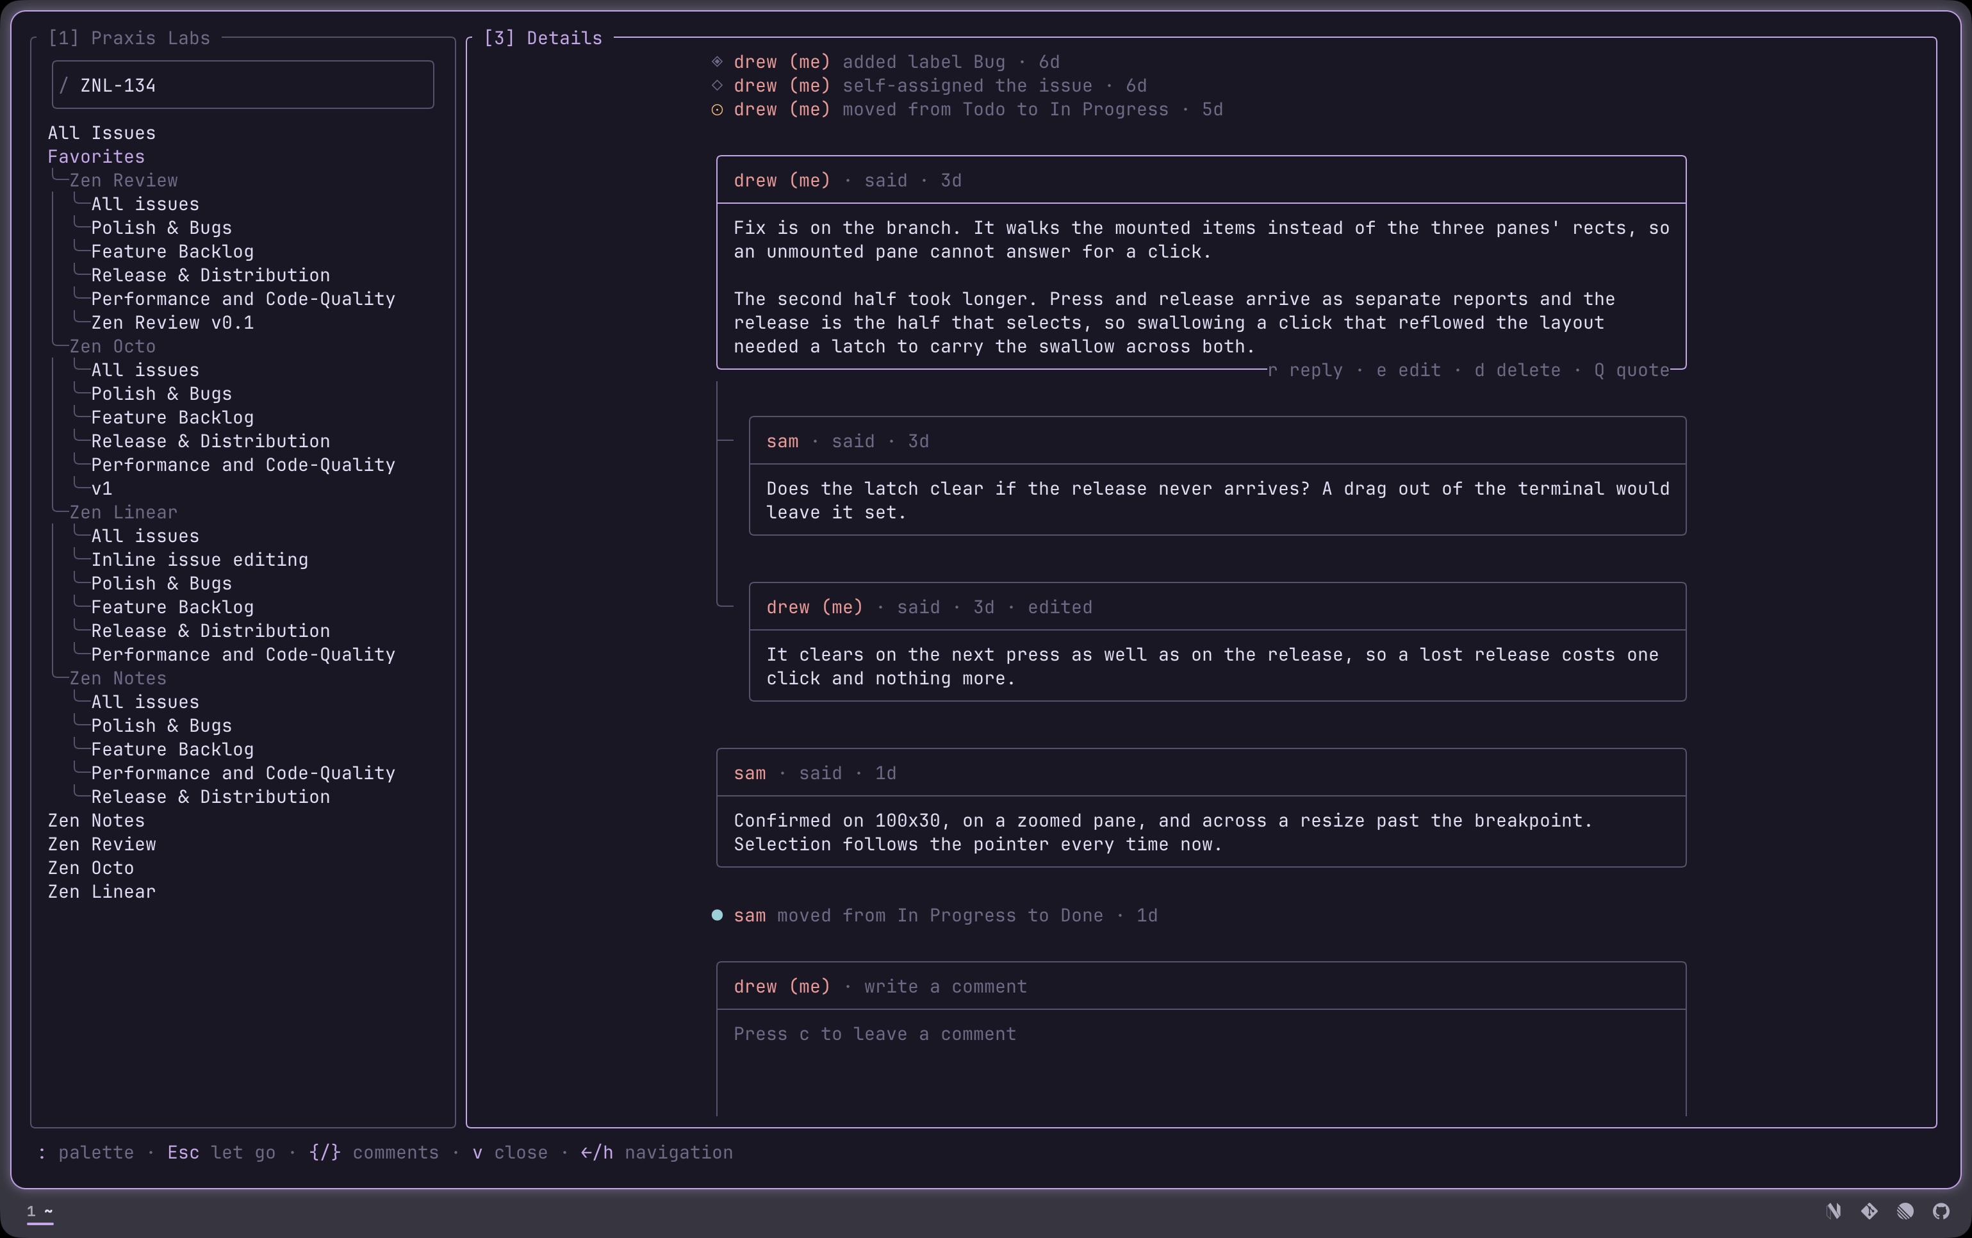This screenshot has width=1972, height=1238.
Task: Click 'd delete' on drew's comment
Action: (x=1518, y=370)
